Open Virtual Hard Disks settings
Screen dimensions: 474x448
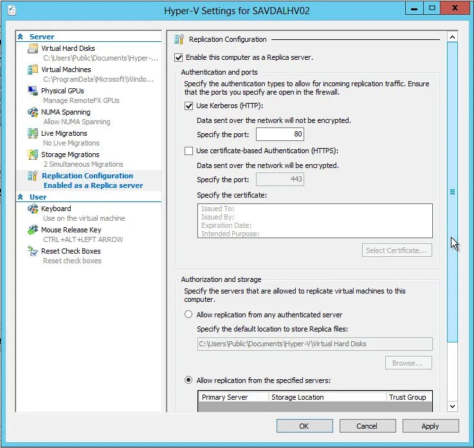pyautogui.click(x=68, y=48)
